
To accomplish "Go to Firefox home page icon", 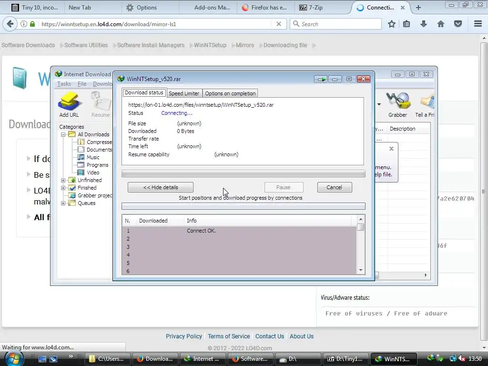I will tap(441, 24).
